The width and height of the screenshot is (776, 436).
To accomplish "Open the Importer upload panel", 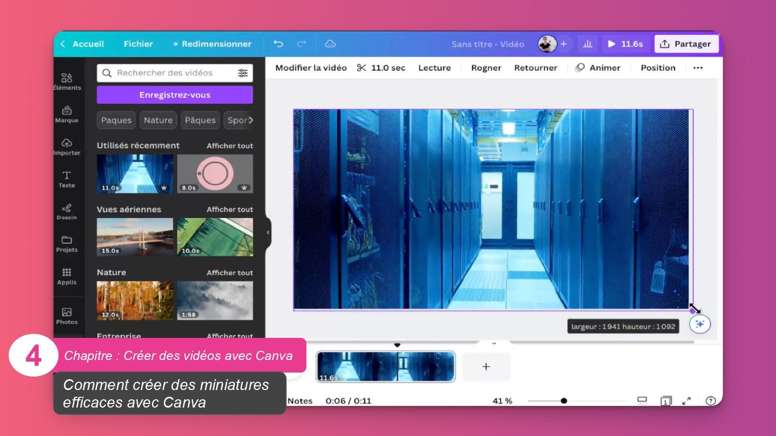I will 67,147.
